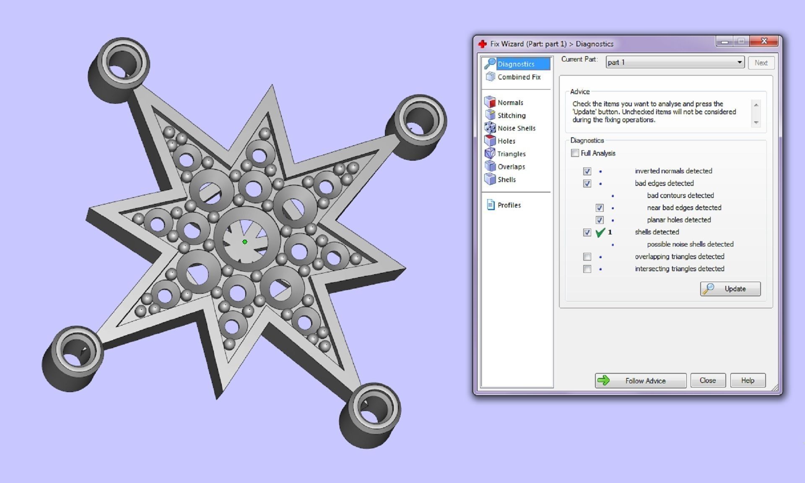805x483 pixels.
Task: Select the Overlaps icon
Action: 490,166
